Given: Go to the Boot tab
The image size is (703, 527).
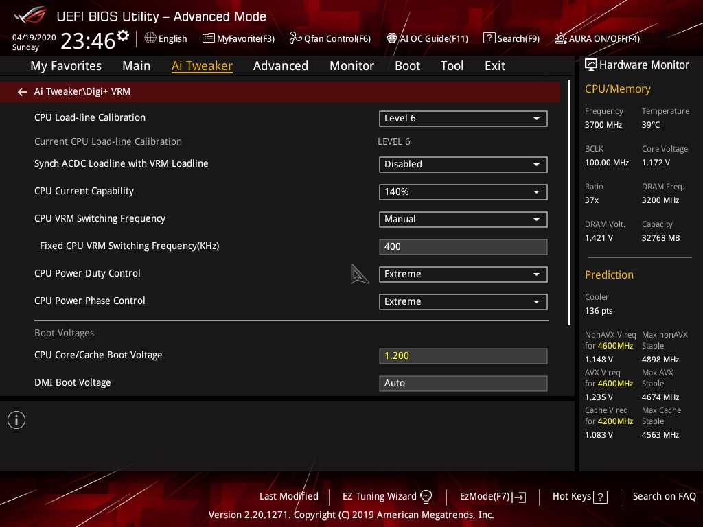Looking at the screenshot, I should (x=407, y=66).
